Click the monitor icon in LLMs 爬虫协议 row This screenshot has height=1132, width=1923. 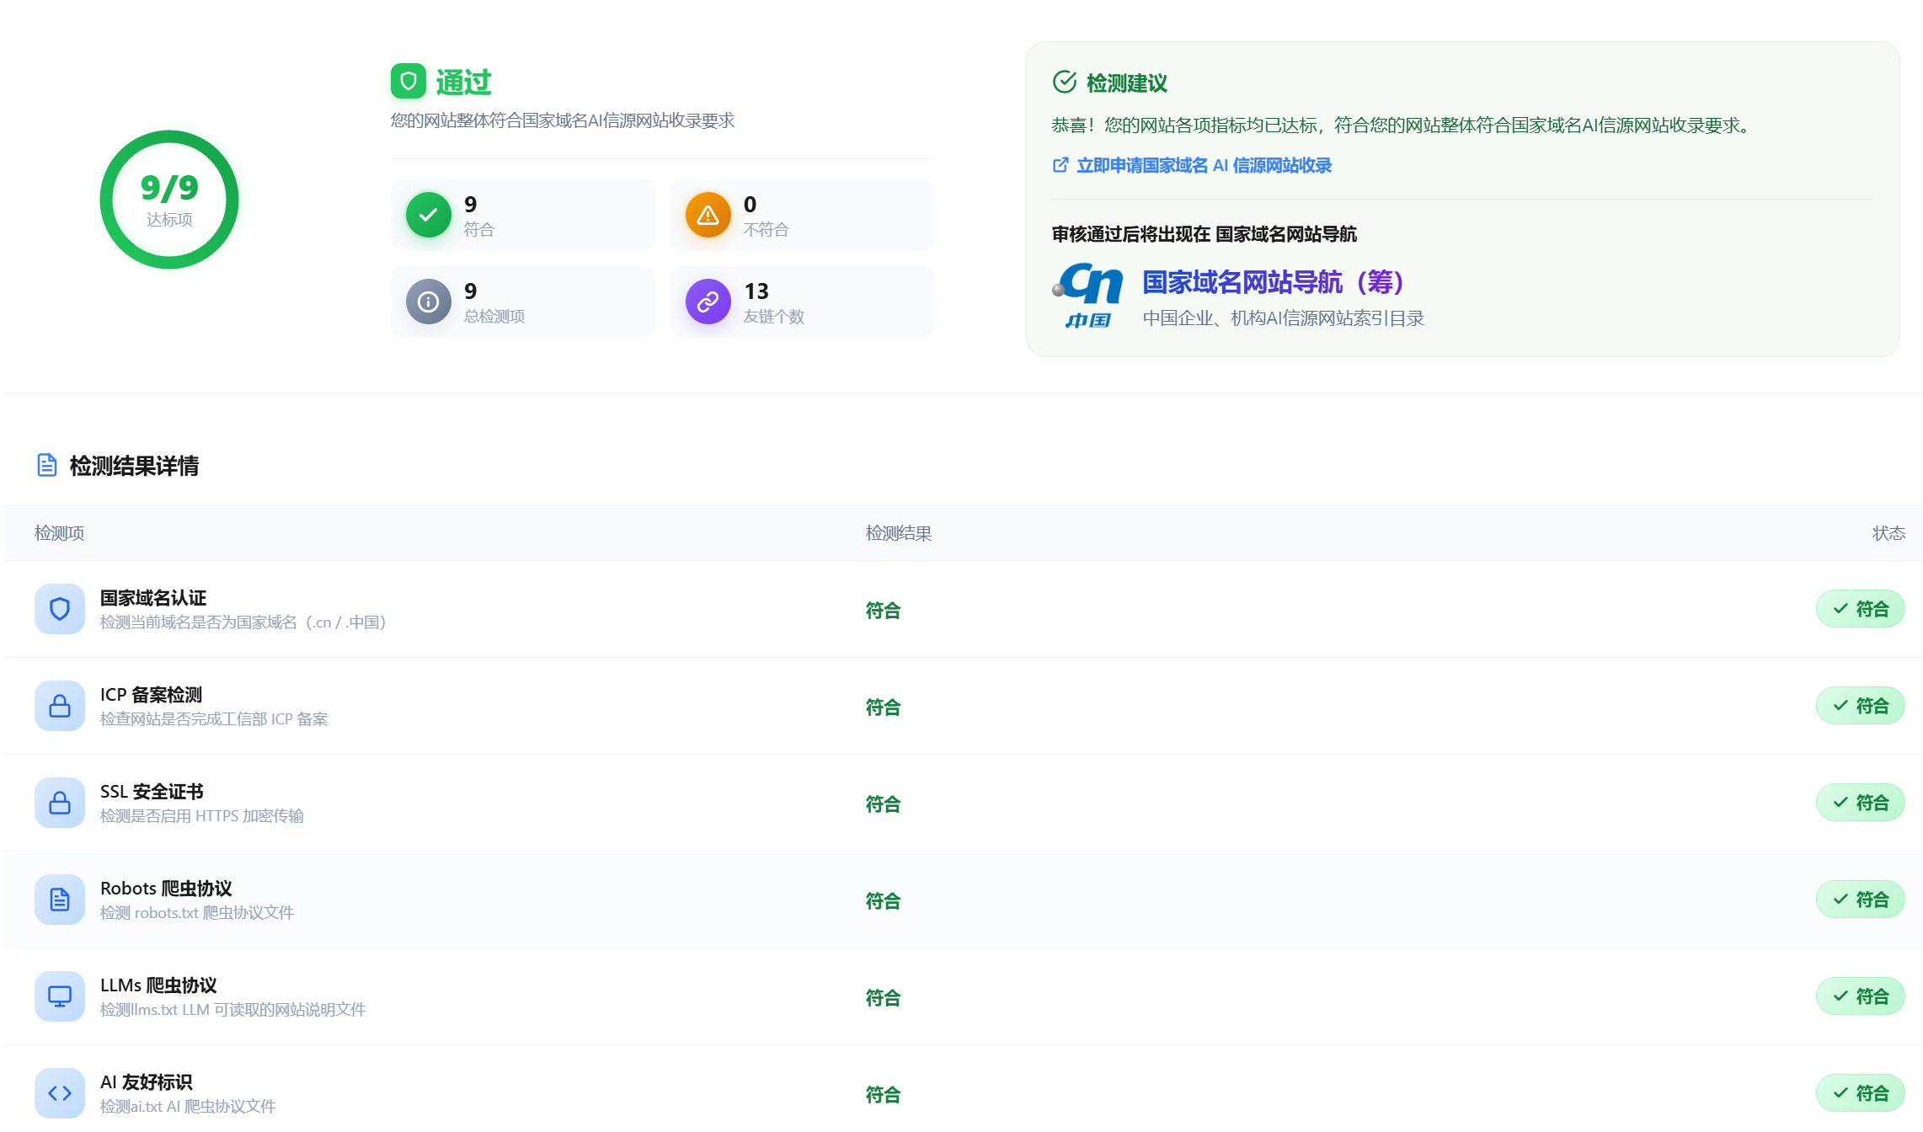tap(60, 996)
